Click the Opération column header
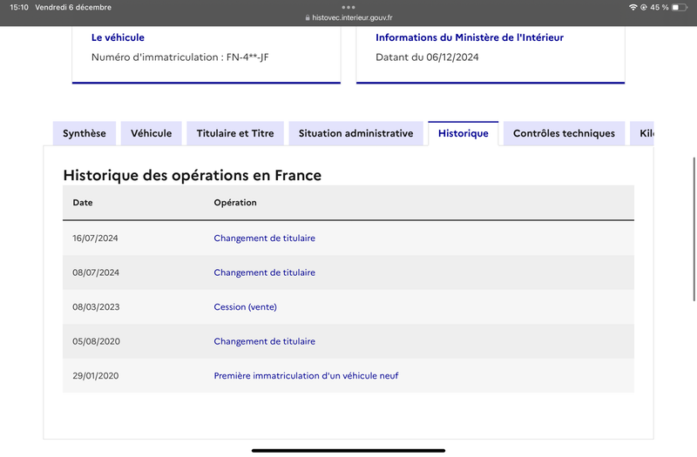This screenshot has height=457, width=697. [x=235, y=203]
